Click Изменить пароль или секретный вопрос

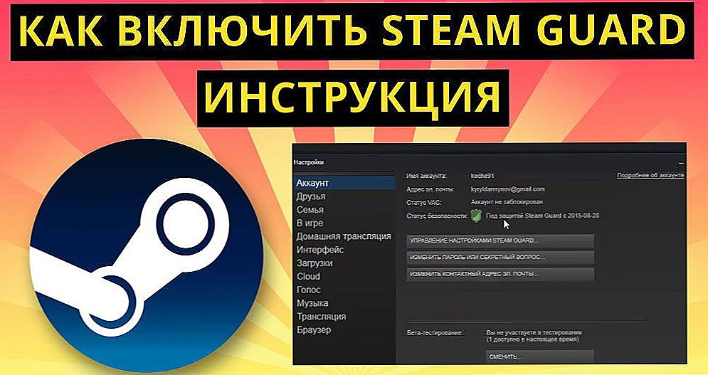tap(500, 258)
